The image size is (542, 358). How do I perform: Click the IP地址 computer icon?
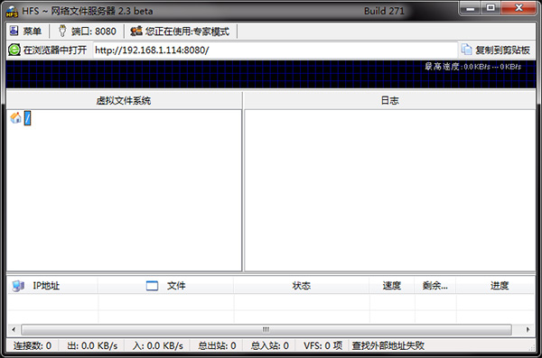pos(18,286)
